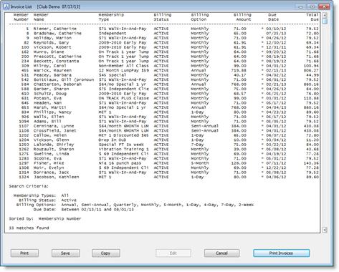Click member name Reynolds, Gary
Screen dimensions: 339x272
tap(51, 43)
